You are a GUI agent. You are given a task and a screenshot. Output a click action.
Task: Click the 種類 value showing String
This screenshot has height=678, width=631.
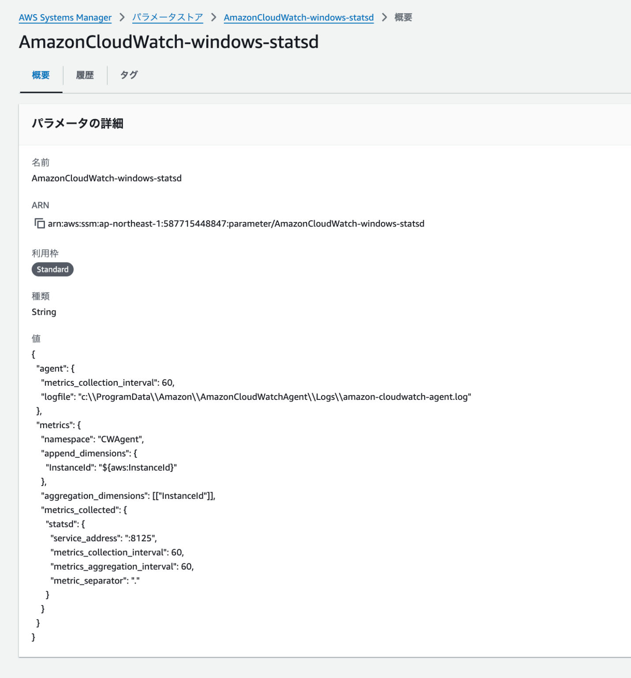point(44,312)
